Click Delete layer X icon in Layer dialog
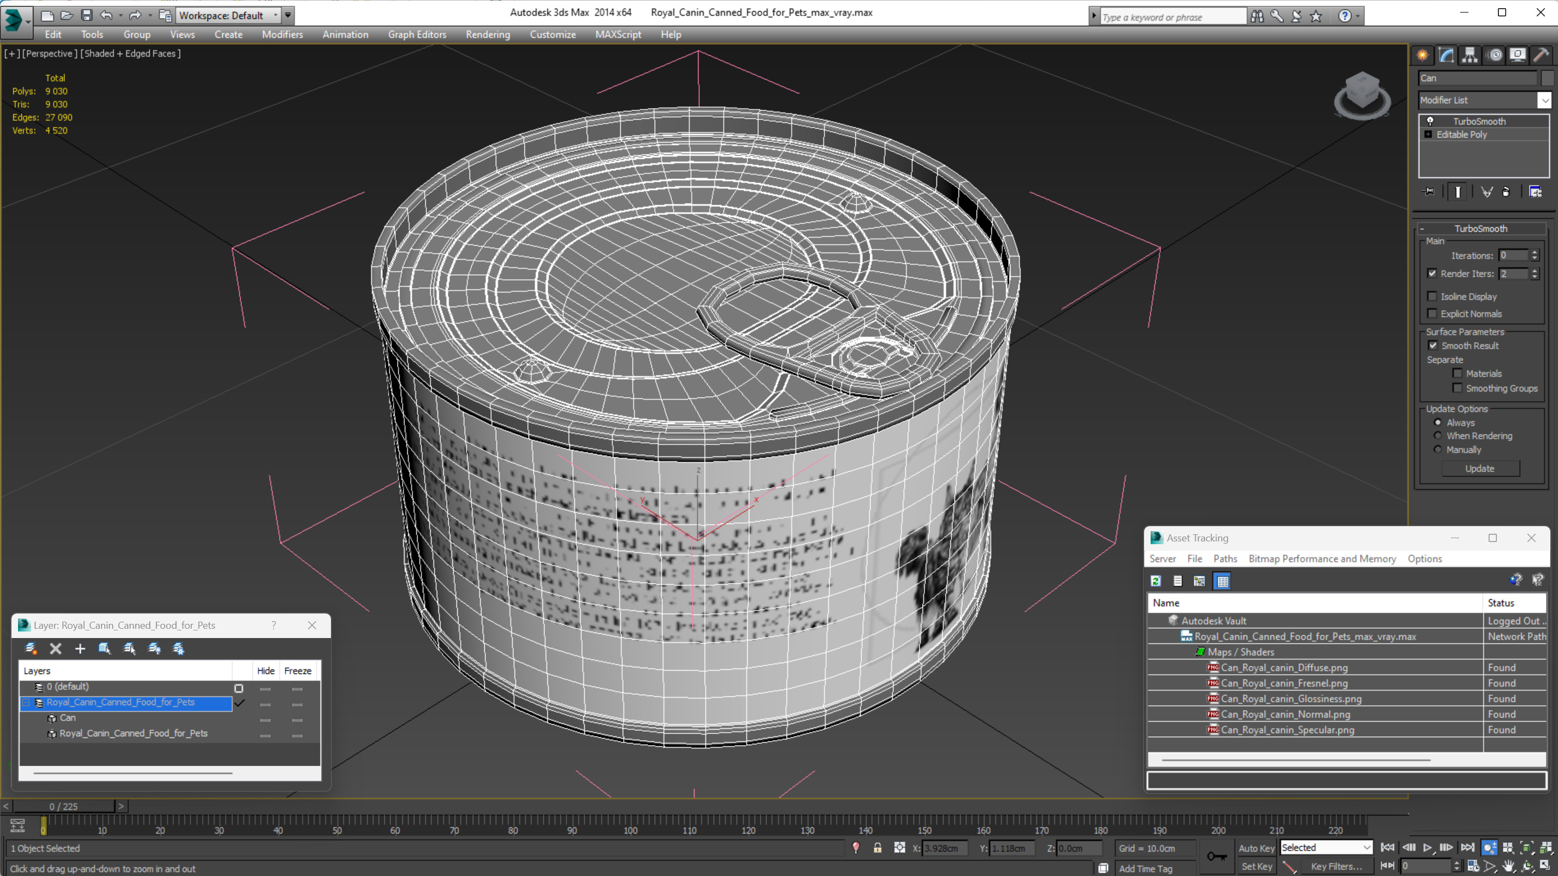 pyautogui.click(x=56, y=649)
